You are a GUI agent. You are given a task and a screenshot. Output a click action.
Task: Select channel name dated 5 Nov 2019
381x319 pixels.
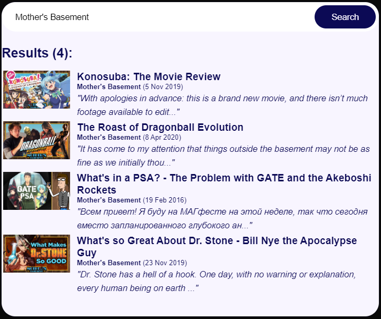[x=109, y=87]
